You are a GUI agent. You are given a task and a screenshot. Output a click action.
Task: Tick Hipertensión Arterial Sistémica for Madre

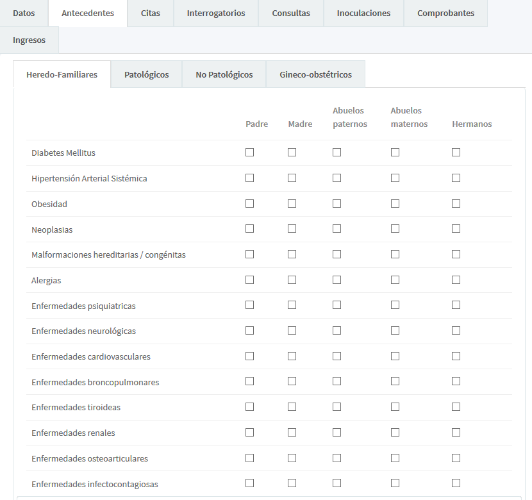(292, 178)
